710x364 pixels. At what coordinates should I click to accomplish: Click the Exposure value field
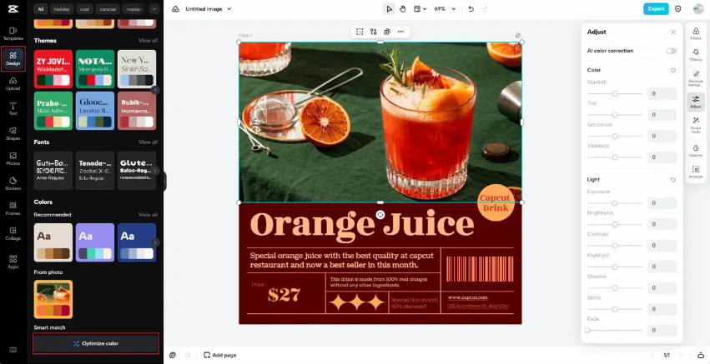(x=662, y=203)
